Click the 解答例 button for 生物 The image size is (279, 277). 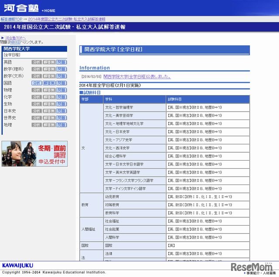pyautogui.click(x=49, y=104)
